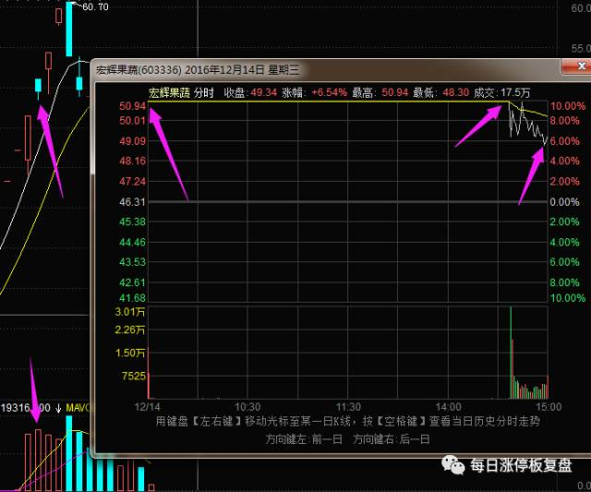Click the 0.00% baseline label on right axis

coord(565,201)
